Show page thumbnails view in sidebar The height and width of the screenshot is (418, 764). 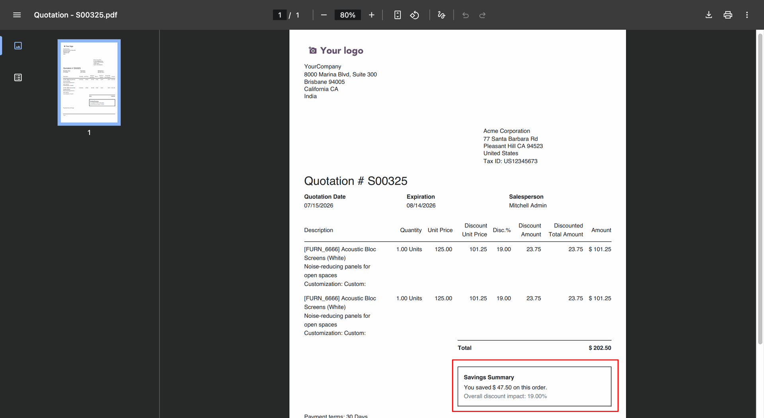18,46
